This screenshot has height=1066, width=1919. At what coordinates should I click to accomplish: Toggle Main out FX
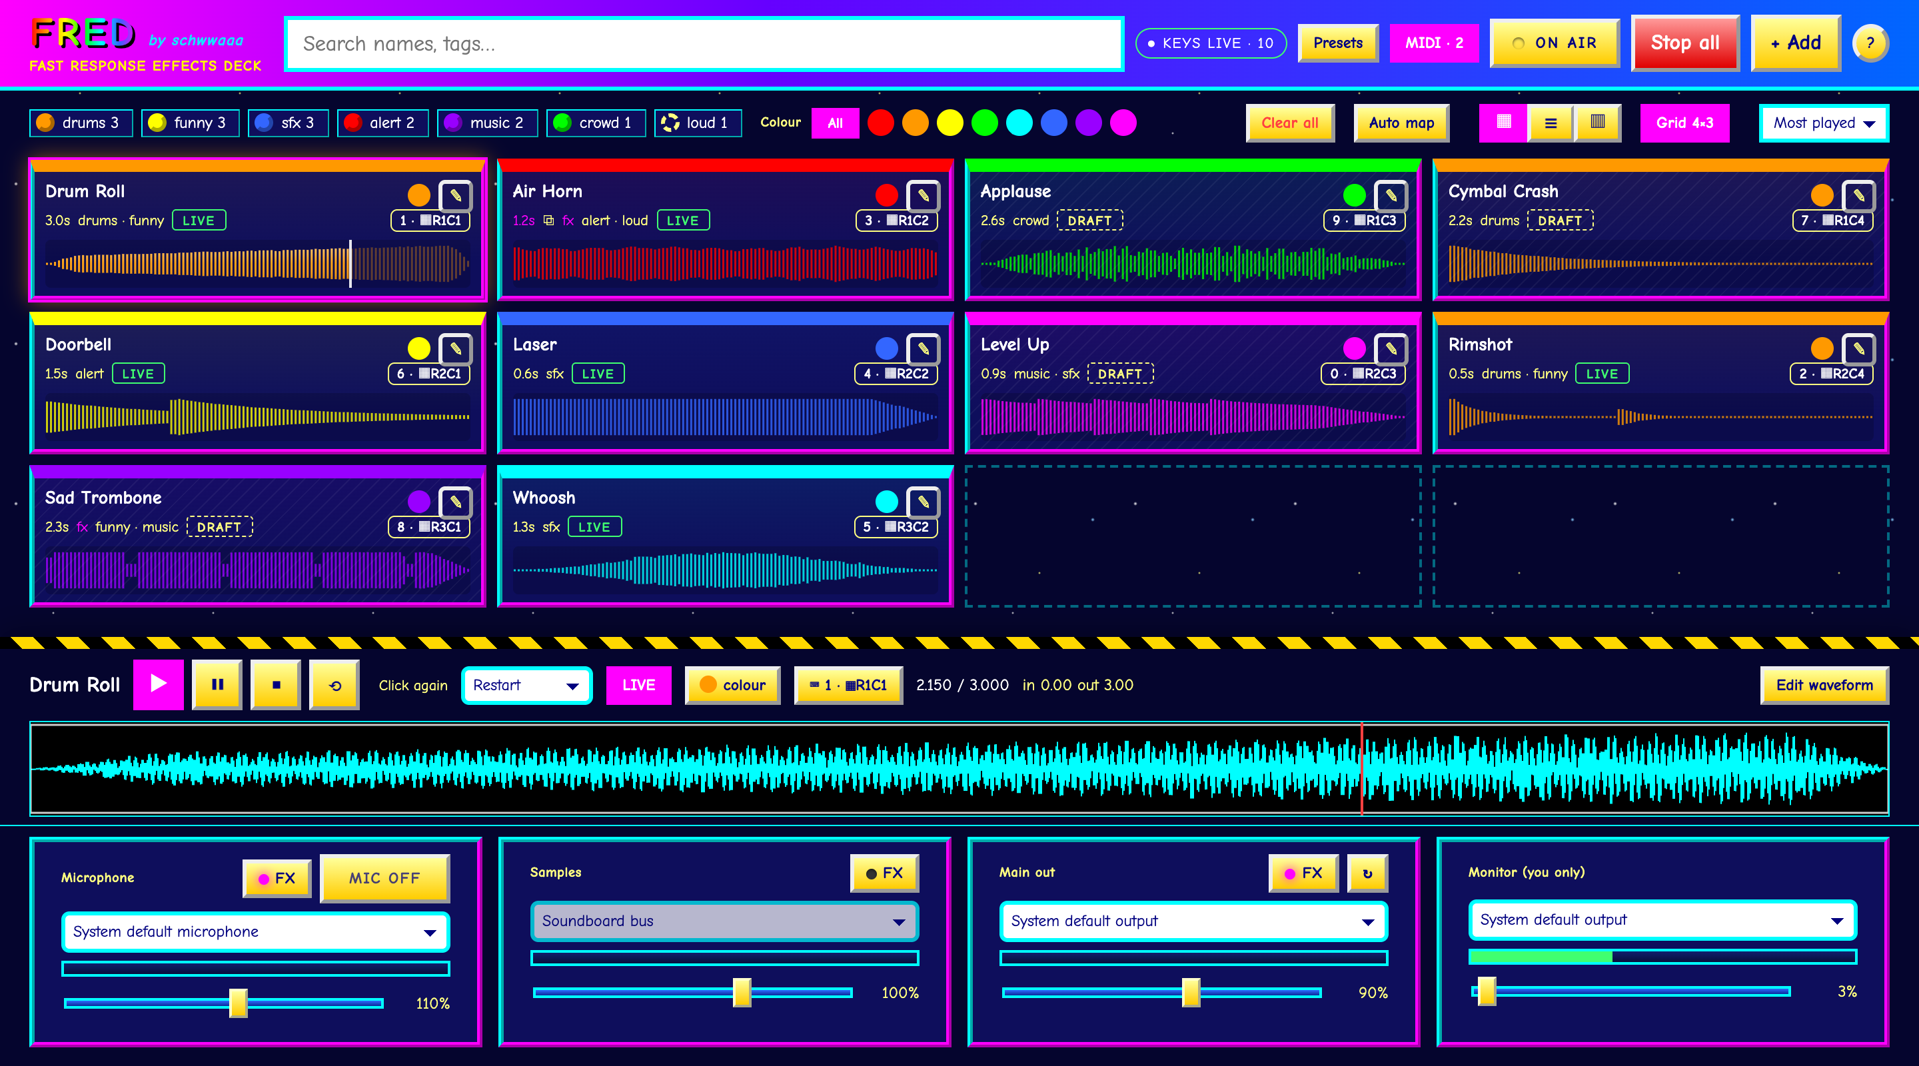click(x=1304, y=873)
